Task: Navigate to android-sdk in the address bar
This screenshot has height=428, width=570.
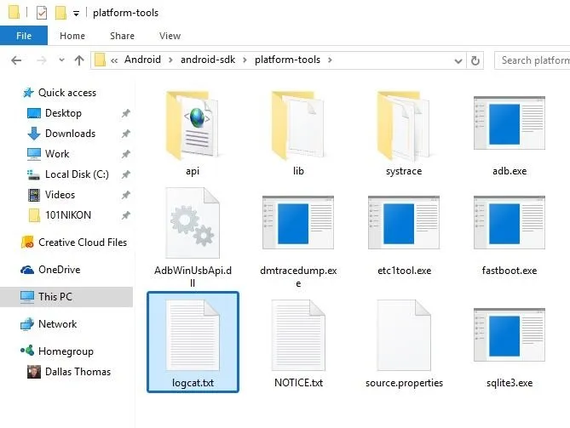Action: point(208,60)
